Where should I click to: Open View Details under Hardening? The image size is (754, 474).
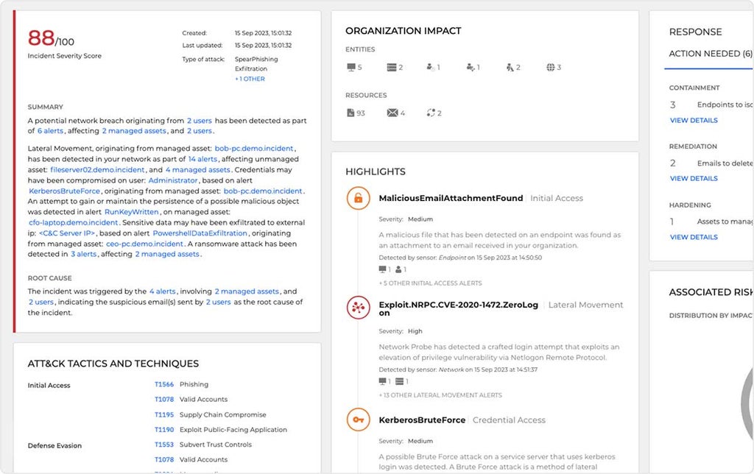(x=694, y=237)
